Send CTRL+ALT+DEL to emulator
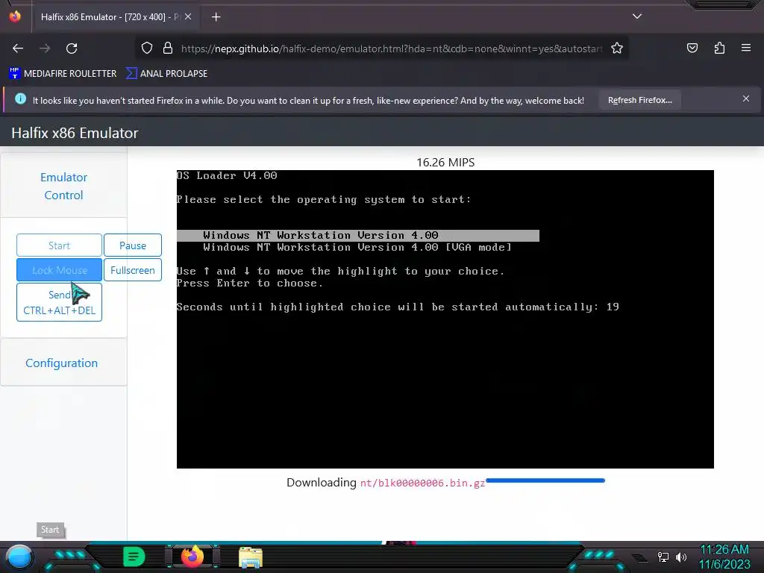The height and width of the screenshot is (573, 764). (x=59, y=303)
